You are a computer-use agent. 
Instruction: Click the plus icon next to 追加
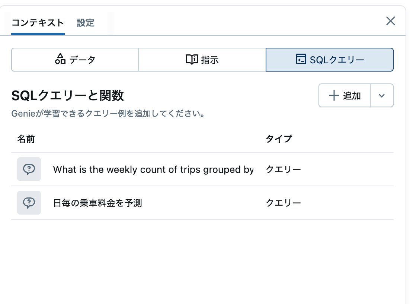click(334, 95)
